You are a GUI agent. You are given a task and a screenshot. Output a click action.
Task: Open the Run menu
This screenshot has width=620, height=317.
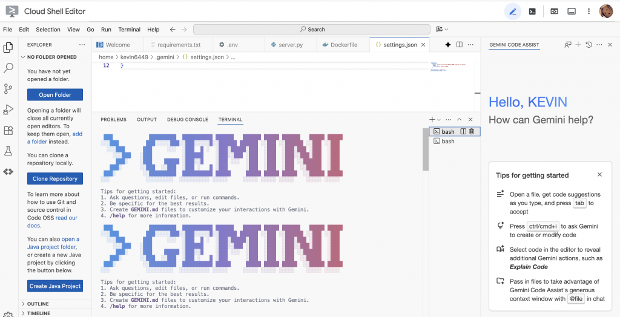click(x=107, y=29)
